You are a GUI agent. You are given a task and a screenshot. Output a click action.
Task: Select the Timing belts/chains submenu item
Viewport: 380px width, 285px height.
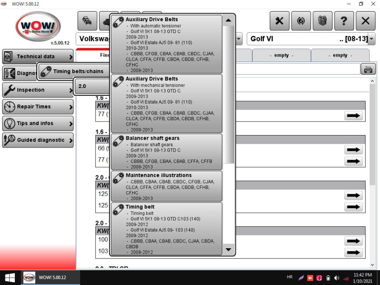pyautogui.click(x=74, y=71)
